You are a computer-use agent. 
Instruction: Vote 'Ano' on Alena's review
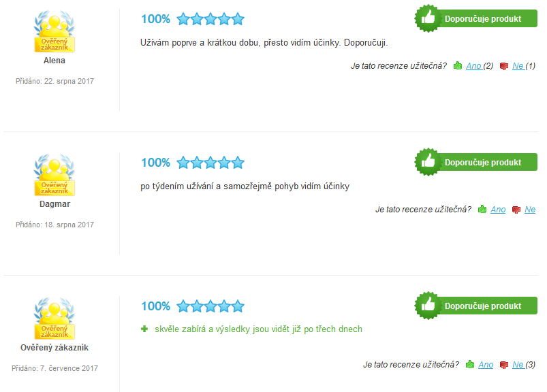473,66
